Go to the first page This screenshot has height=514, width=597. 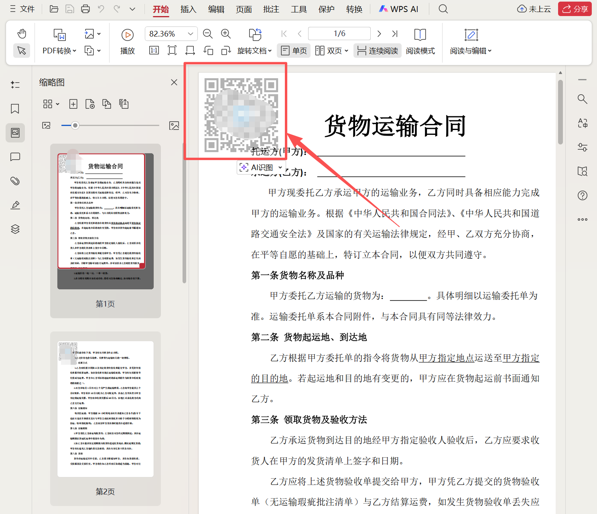click(x=284, y=34)
